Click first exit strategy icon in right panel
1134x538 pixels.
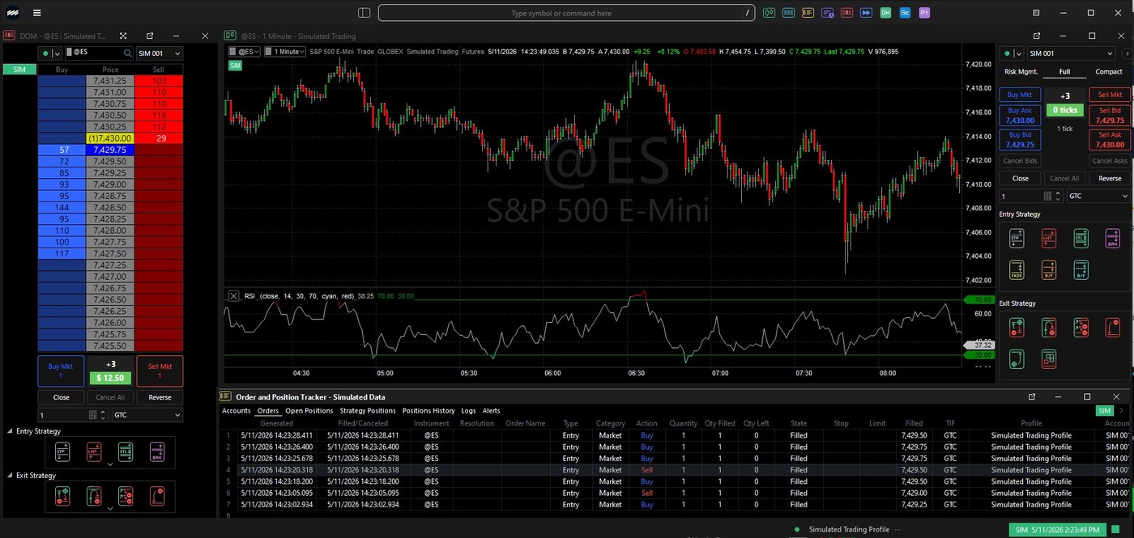(1016, 327)
